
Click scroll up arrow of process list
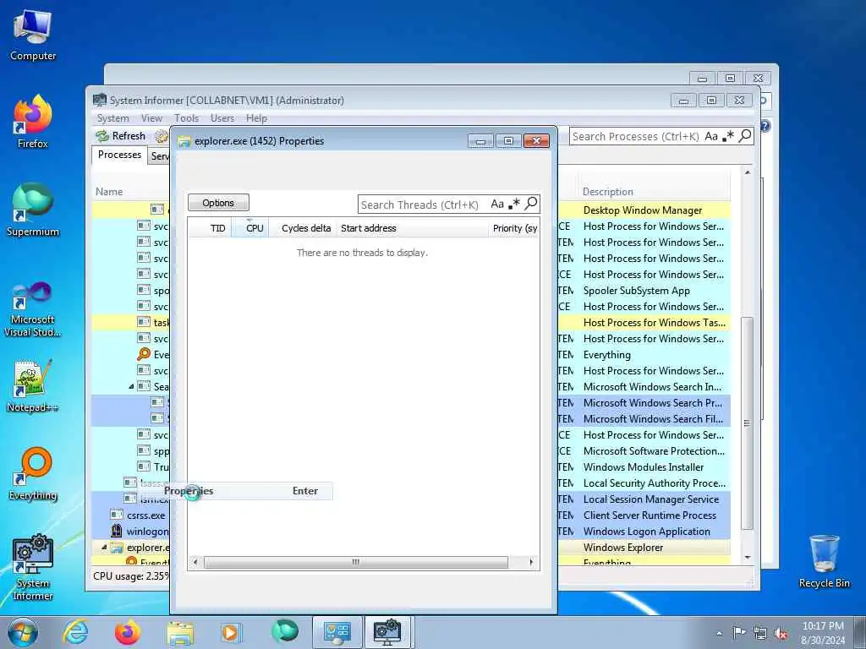coord(748,172)
